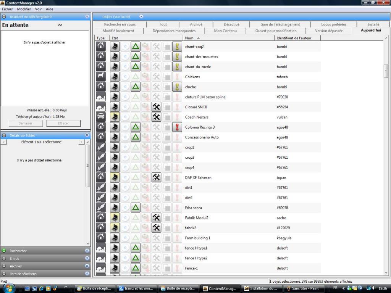Click the green triangle icon for chant-des-mouettes
The width and height of the screenshot is (391, 293).
point(136,56)
